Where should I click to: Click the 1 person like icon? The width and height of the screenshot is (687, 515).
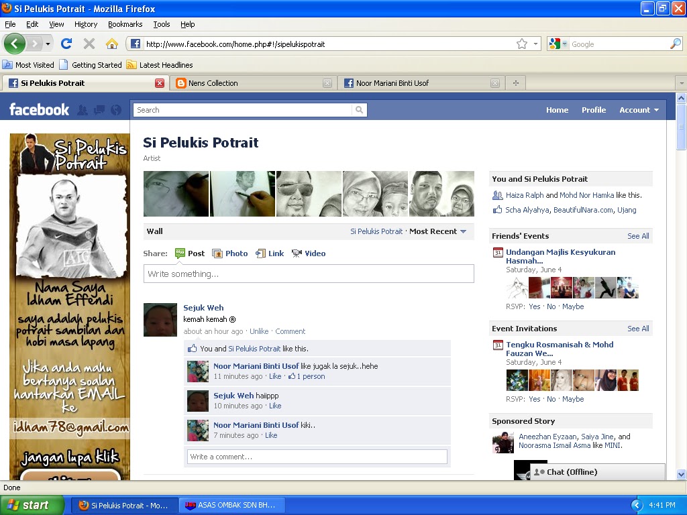(x=292, y=376)
